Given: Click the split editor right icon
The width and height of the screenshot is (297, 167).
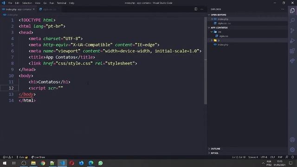Looking at the screenshot, I should tap(196, 9).
